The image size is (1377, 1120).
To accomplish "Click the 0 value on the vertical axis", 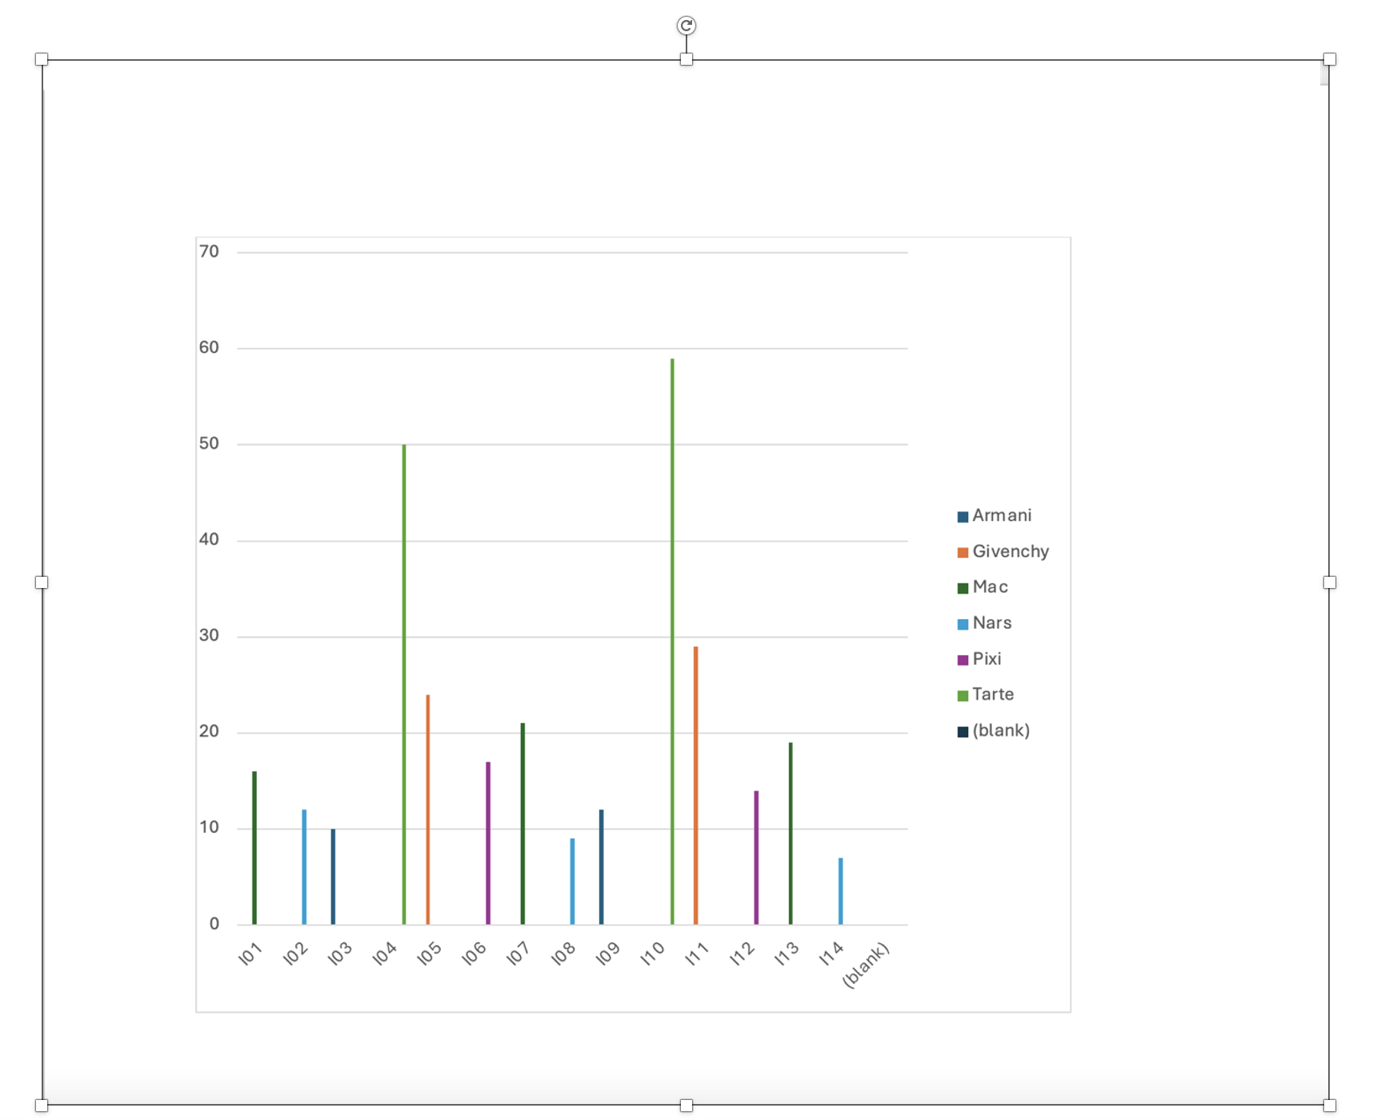I will [214, 924].
